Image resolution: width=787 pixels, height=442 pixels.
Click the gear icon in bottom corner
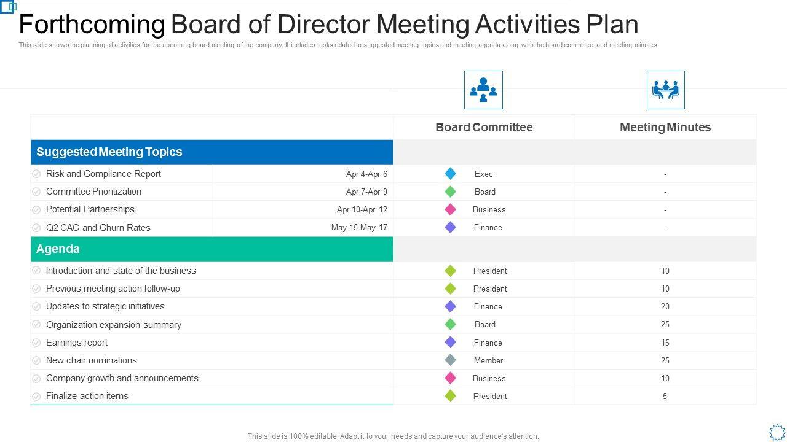coord(777,432)
